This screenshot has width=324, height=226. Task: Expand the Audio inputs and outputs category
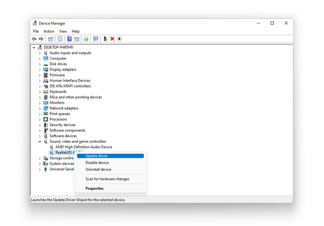pyautogui.click(x=40, y=53)
